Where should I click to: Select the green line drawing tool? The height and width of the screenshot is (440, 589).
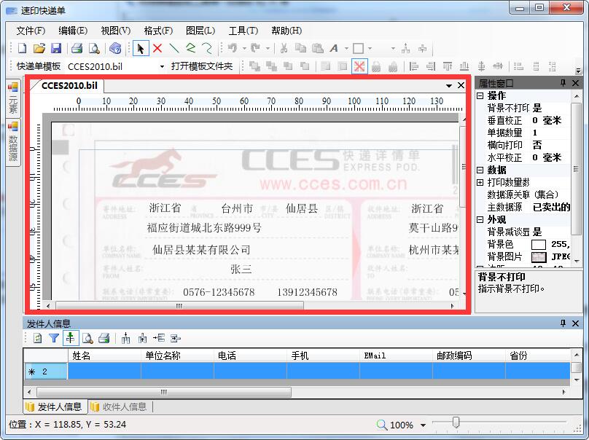click(x=174, y=49)
